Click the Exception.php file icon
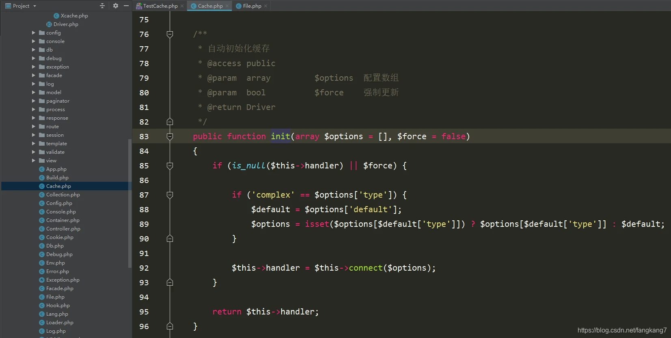671x338 pixels. (x=42, y=280)
